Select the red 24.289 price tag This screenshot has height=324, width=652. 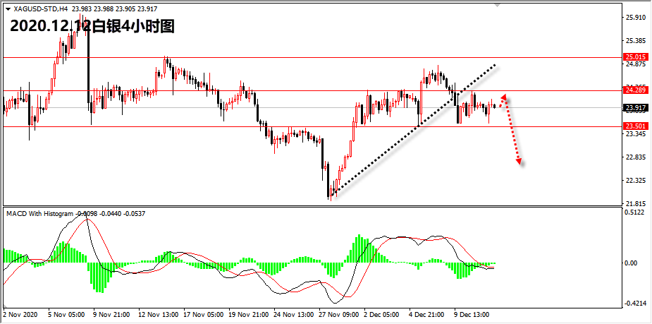pyautogui.click(x=636, y=90)
